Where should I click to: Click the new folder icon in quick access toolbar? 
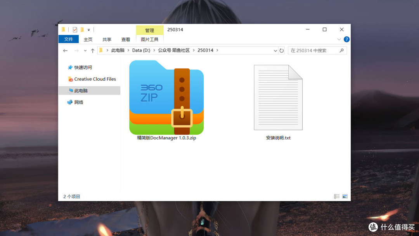pyautogui.click(x=82, y=29)
